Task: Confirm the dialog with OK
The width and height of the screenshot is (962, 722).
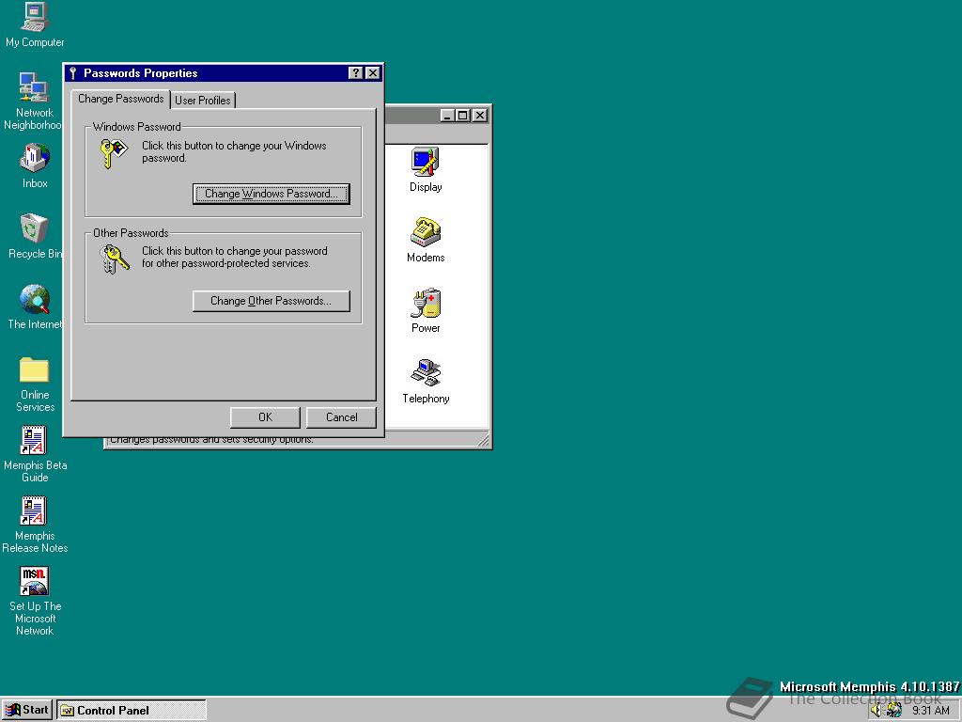Action: 265,417
